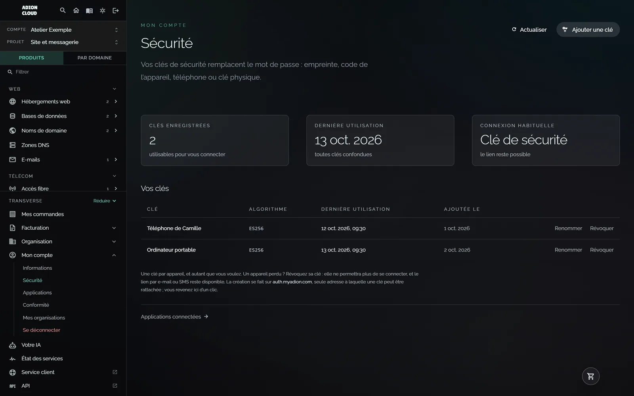Screen dimensions: 634x396
Task: Focus the Filtrer input field
Action: (63, 72)
